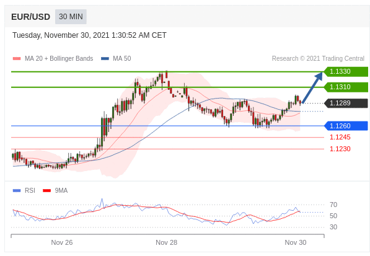Click the 9MA red legend marker

pyautogui.click(x=46, y=190)
